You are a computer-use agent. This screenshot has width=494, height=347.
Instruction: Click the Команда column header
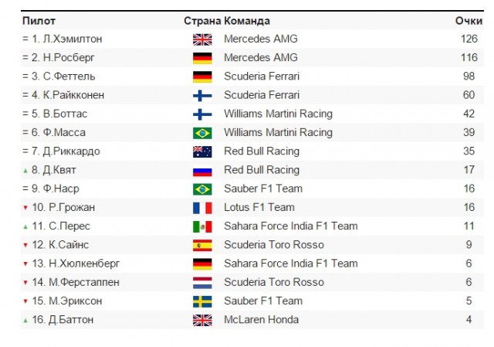tap(247, 21)
